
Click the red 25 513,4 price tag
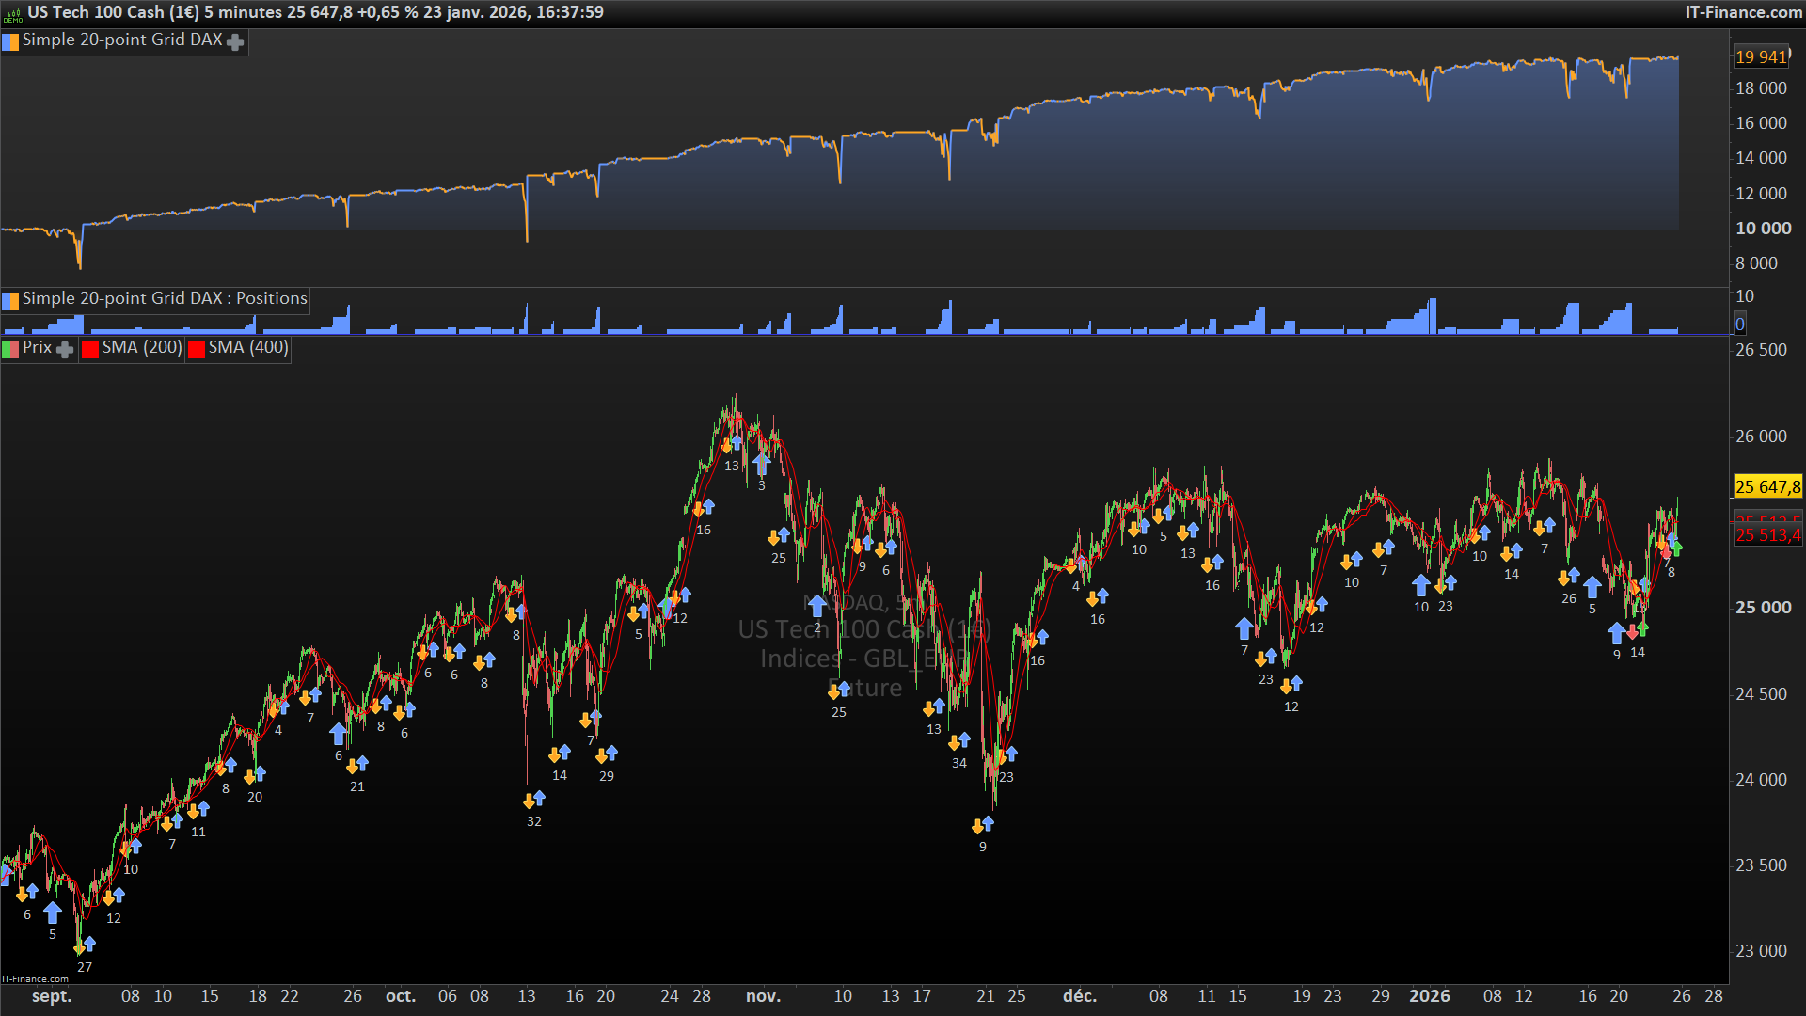coord(1766,535)
